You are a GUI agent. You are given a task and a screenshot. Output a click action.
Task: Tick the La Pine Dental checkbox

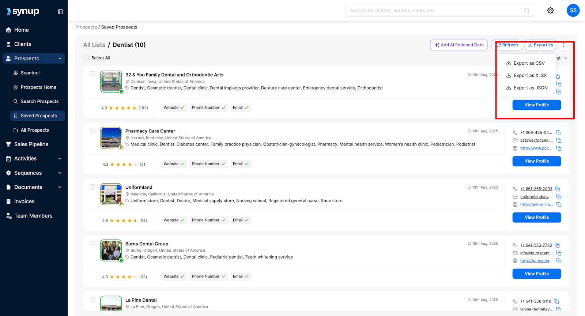93,300
